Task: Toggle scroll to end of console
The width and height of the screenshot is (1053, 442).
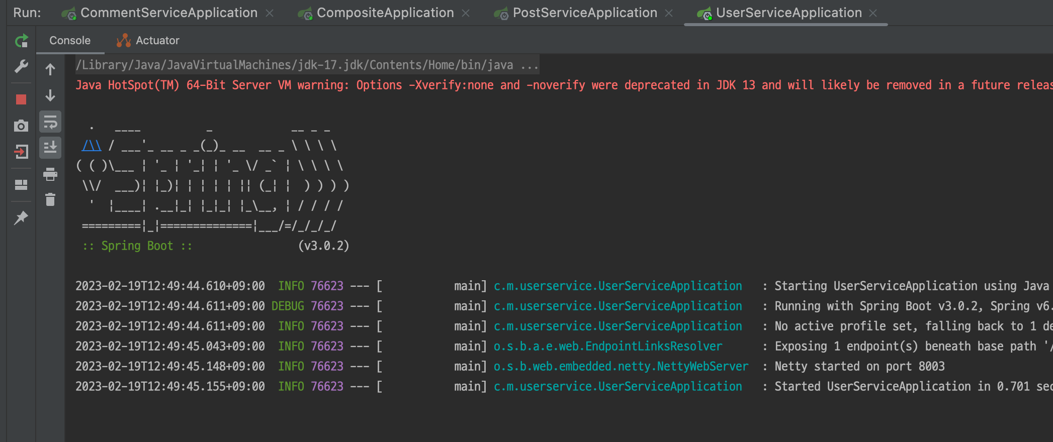Action: coord(50,148)
